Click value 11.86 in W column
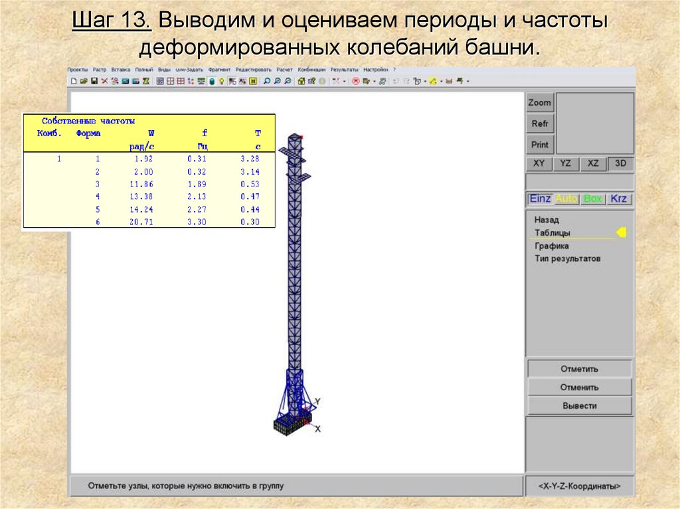 (x=141, y=184)
